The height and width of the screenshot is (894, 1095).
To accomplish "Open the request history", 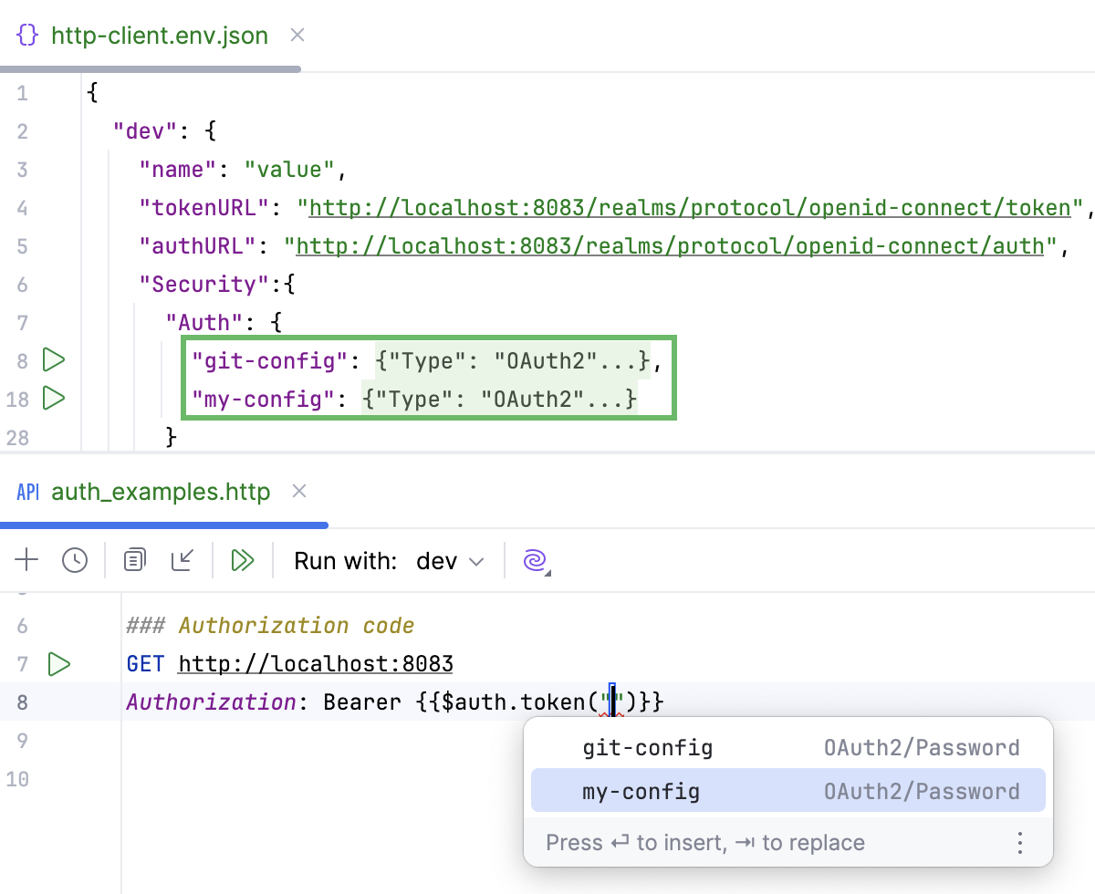I will point(75,560).
